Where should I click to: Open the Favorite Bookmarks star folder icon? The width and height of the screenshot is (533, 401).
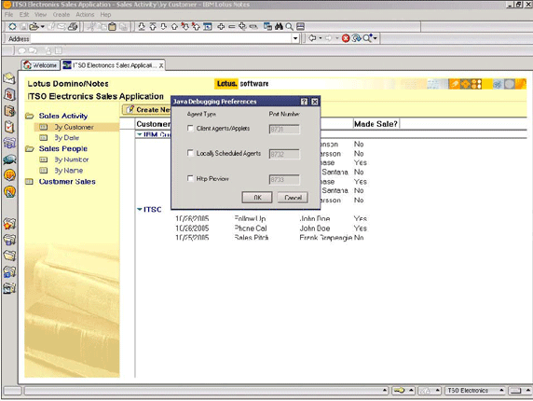click(x=9, y=224)
